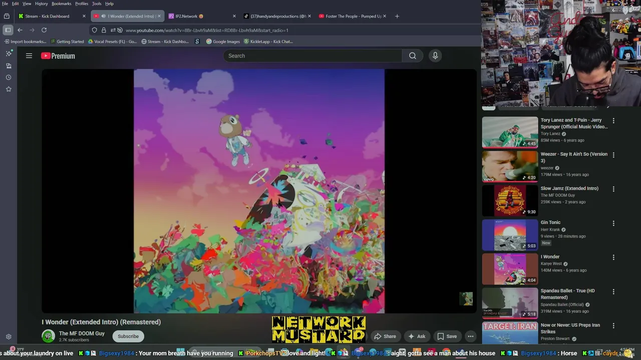Reload the page with refresh icon
The width and height of the screenshot is (641, 360).
click(x=44, y=30)
